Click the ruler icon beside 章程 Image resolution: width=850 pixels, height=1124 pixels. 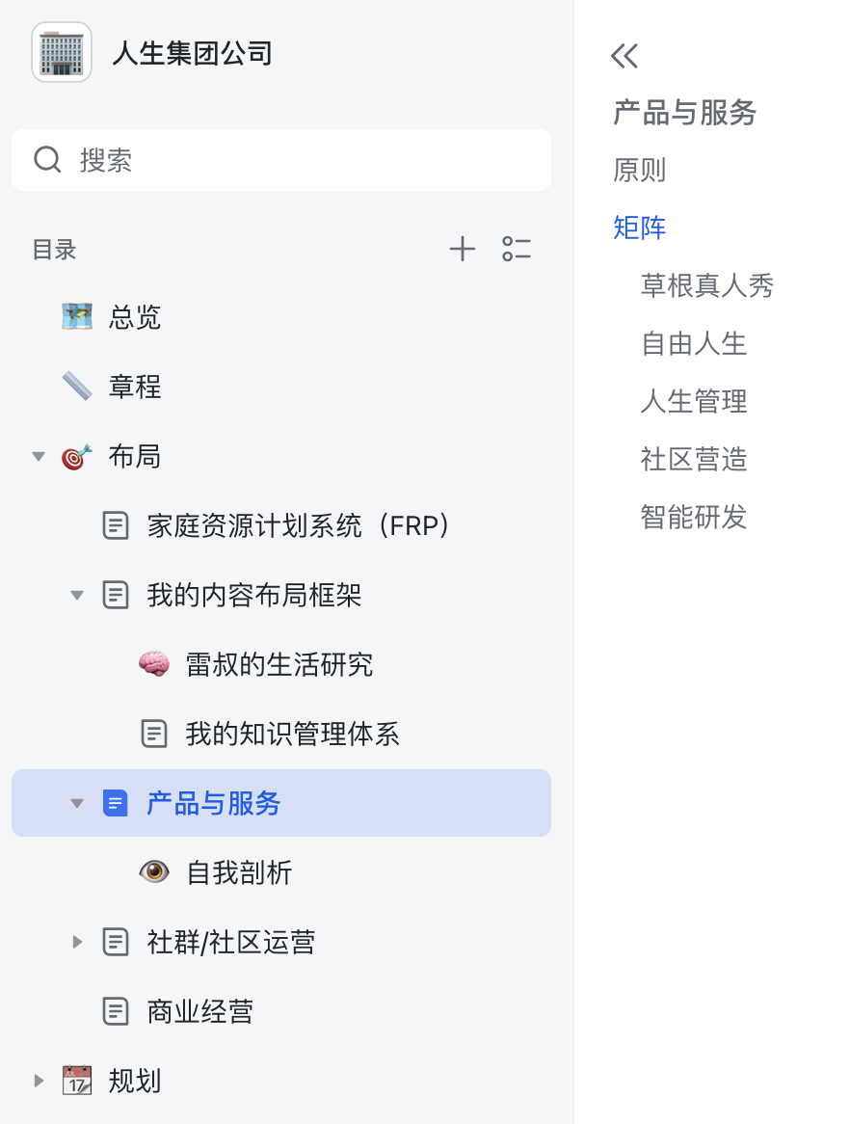point(77,387)
